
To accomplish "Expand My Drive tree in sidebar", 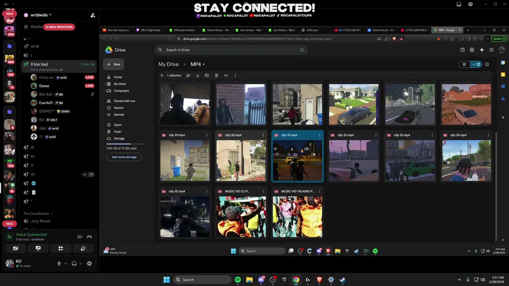I will 105,84.
